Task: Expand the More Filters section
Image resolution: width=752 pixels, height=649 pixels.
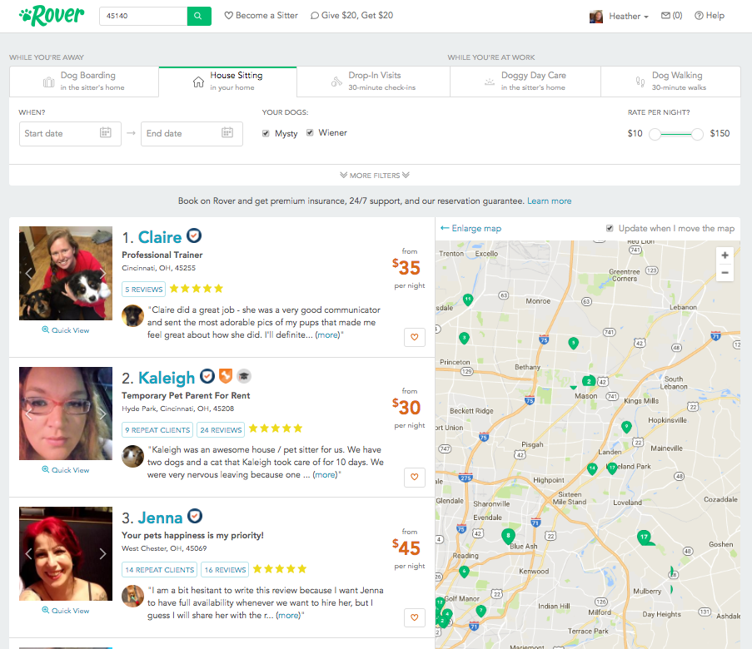Action: click(375, 176)
